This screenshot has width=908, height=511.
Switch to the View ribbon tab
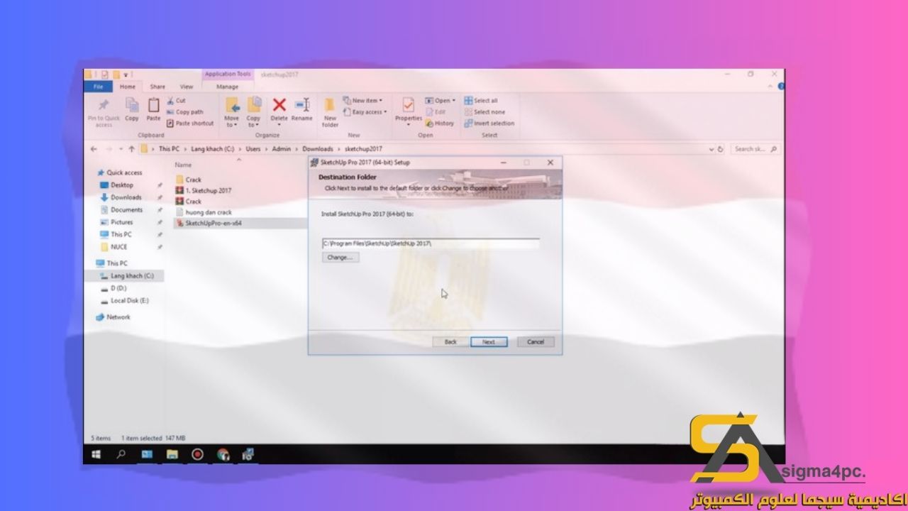(x=187, y=87)
